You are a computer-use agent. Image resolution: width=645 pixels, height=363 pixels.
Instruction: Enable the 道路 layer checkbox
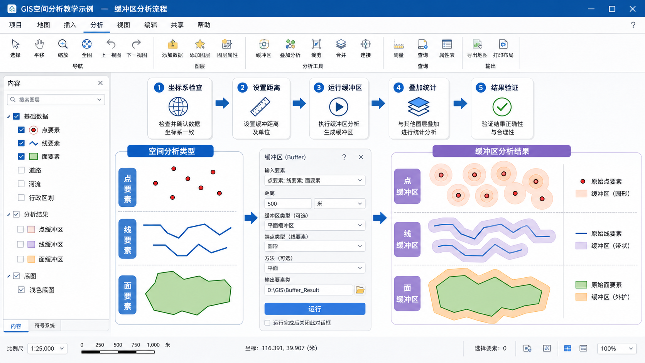21,170
